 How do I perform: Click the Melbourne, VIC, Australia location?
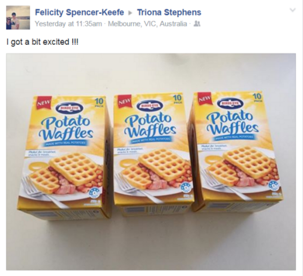pos(147,24)
